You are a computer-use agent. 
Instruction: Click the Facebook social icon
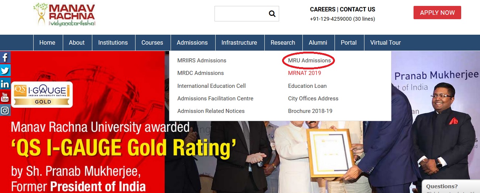[5, 57]
